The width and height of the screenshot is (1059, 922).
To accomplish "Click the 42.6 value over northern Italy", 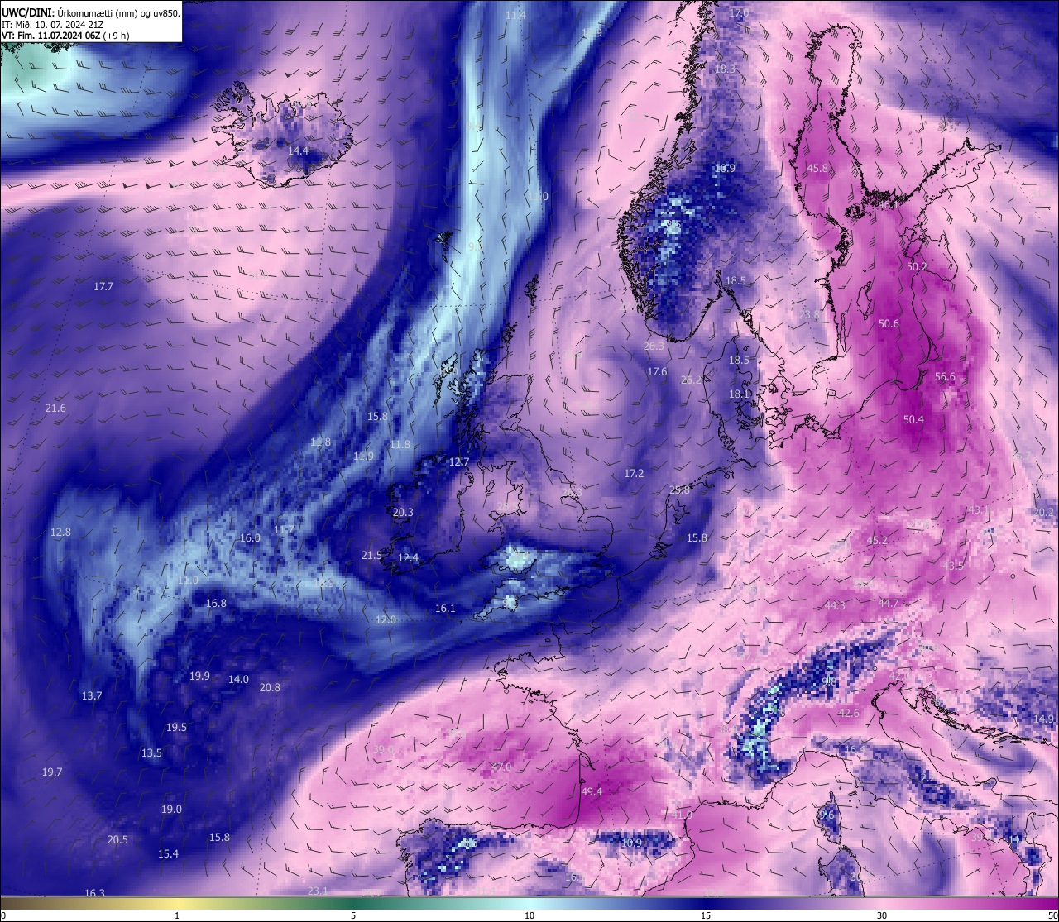I will coord(849,712).
